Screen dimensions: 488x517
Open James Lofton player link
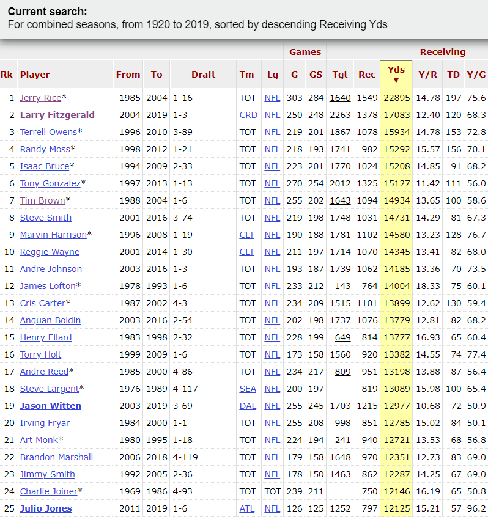48,287
